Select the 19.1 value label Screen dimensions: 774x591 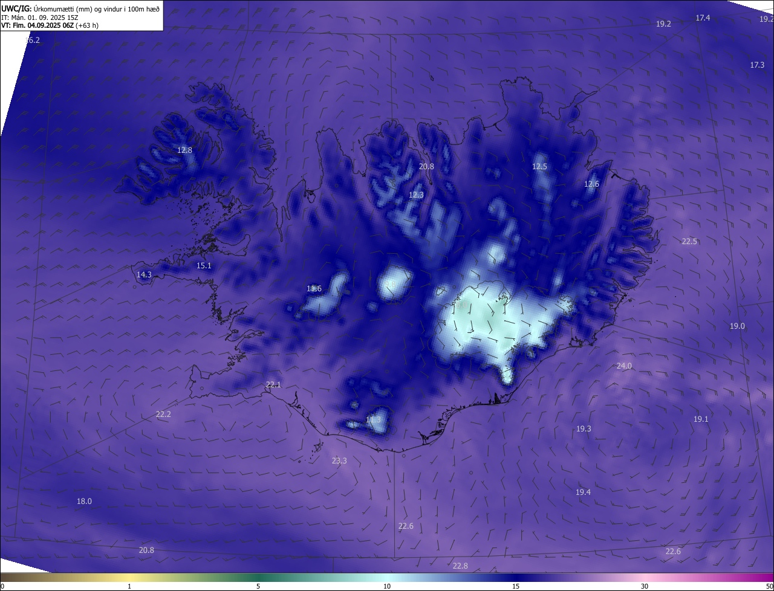point(701,419)
